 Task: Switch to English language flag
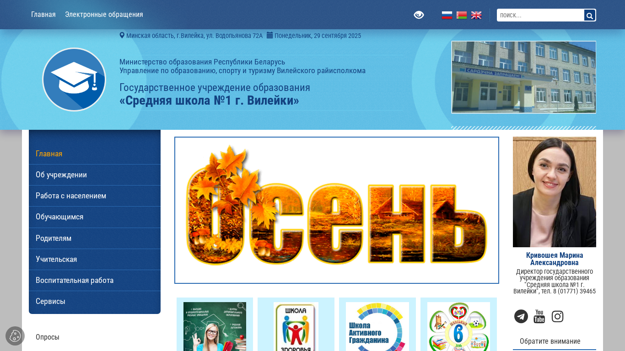point(476,15)
